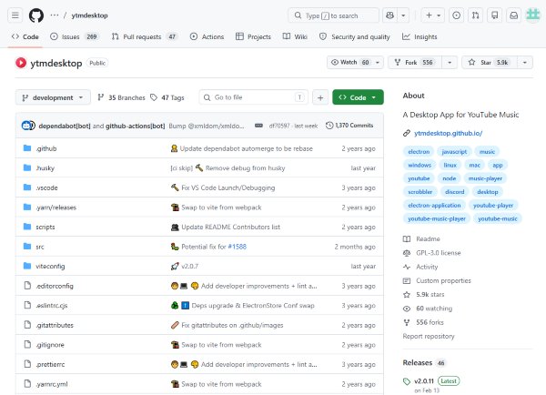Expand the commit message ellipsis icon
Viewport: 546px width, 395px height.
[x=258, y=126]
